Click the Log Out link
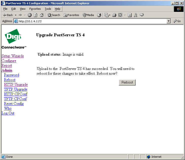185x160 pixels. [8, 113]
